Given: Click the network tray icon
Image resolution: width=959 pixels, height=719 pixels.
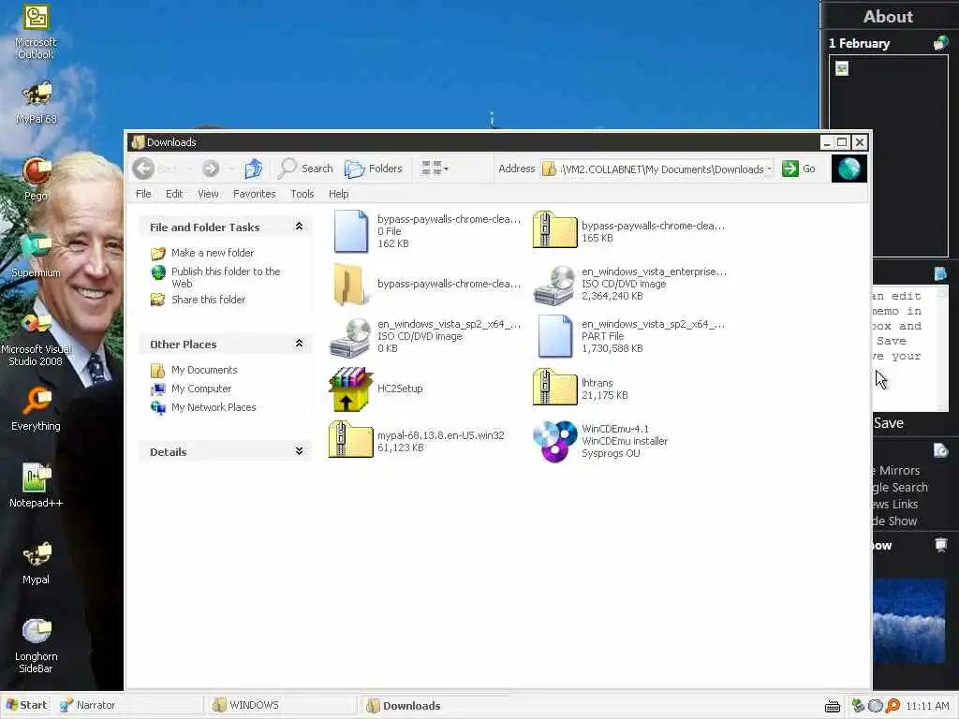Looking at the screenshot, I should click(858, 706).
